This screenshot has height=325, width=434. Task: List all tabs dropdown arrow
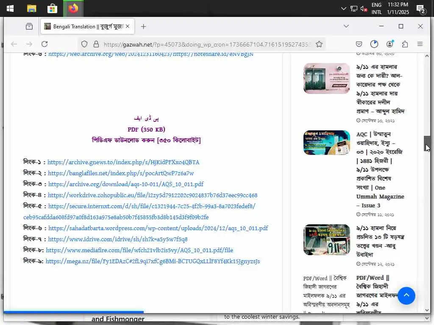tap(346, 26)
